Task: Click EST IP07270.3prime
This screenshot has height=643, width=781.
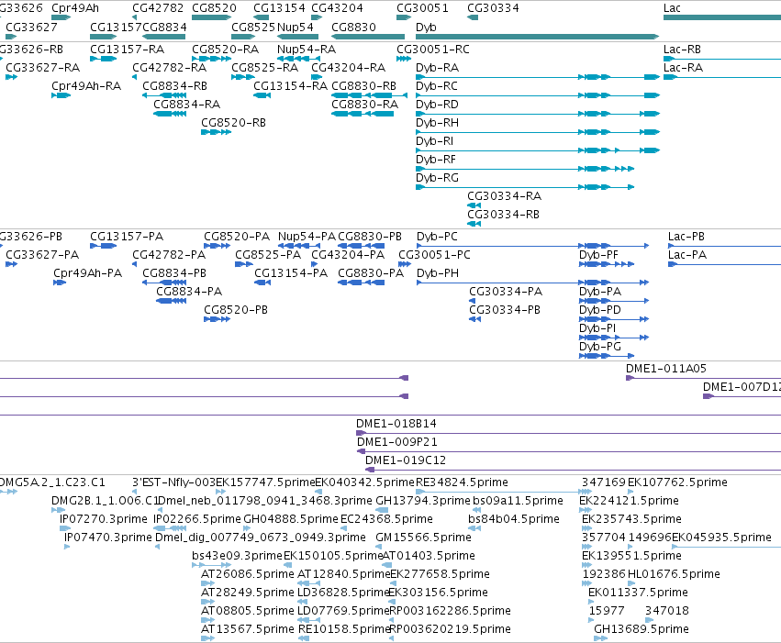Action: coord(104,519)
